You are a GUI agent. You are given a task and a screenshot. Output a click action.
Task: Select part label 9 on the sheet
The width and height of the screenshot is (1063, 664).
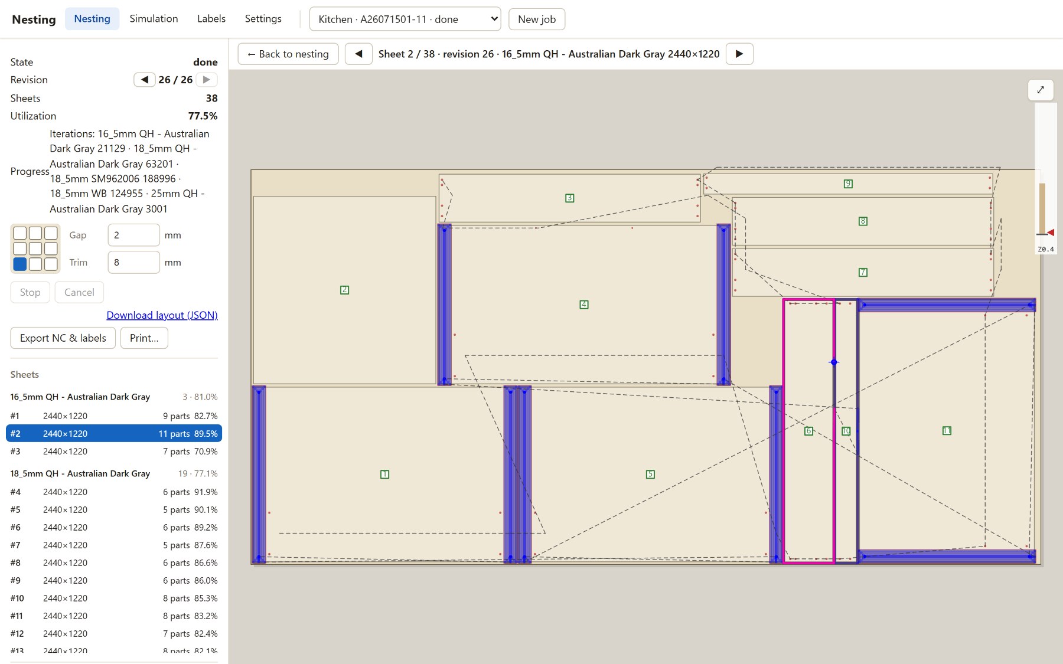point(848,184)
